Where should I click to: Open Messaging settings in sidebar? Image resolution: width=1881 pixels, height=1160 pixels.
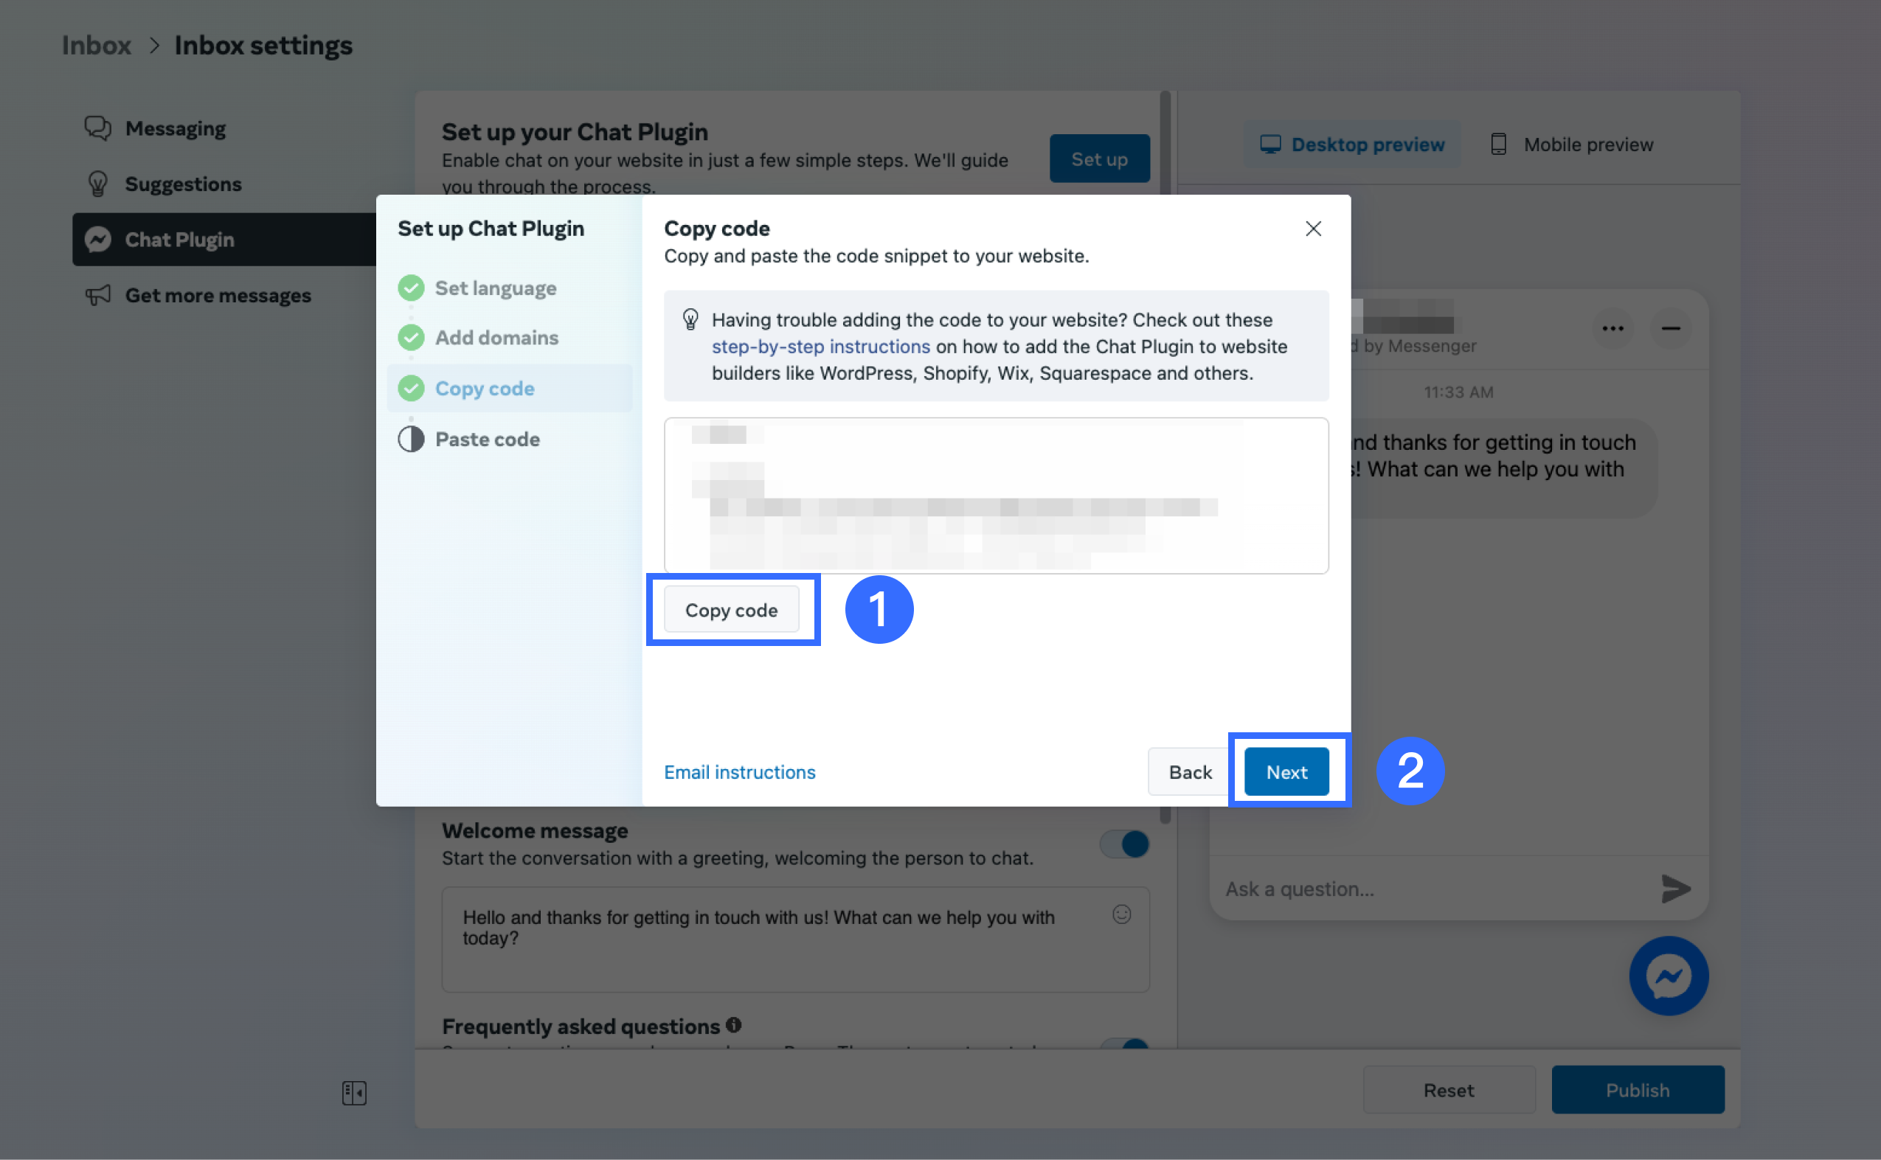[175, 128]
